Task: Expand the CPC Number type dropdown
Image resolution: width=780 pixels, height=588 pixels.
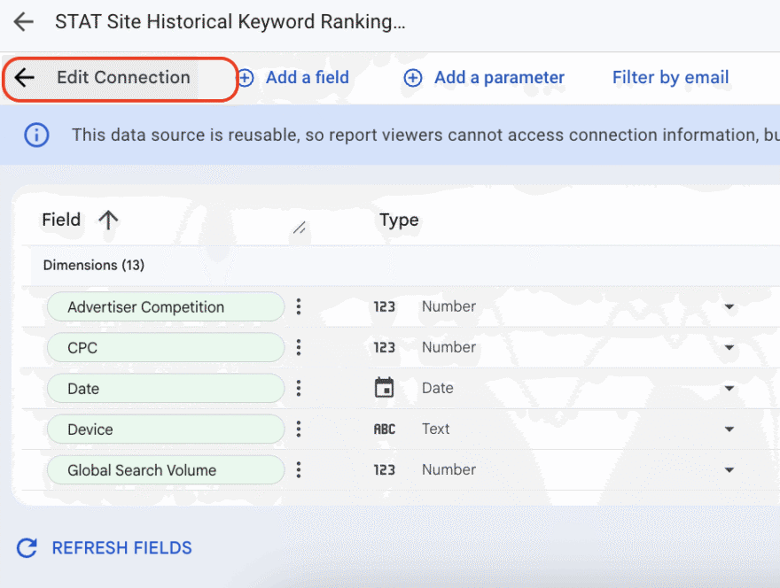Action: (729, 348)
